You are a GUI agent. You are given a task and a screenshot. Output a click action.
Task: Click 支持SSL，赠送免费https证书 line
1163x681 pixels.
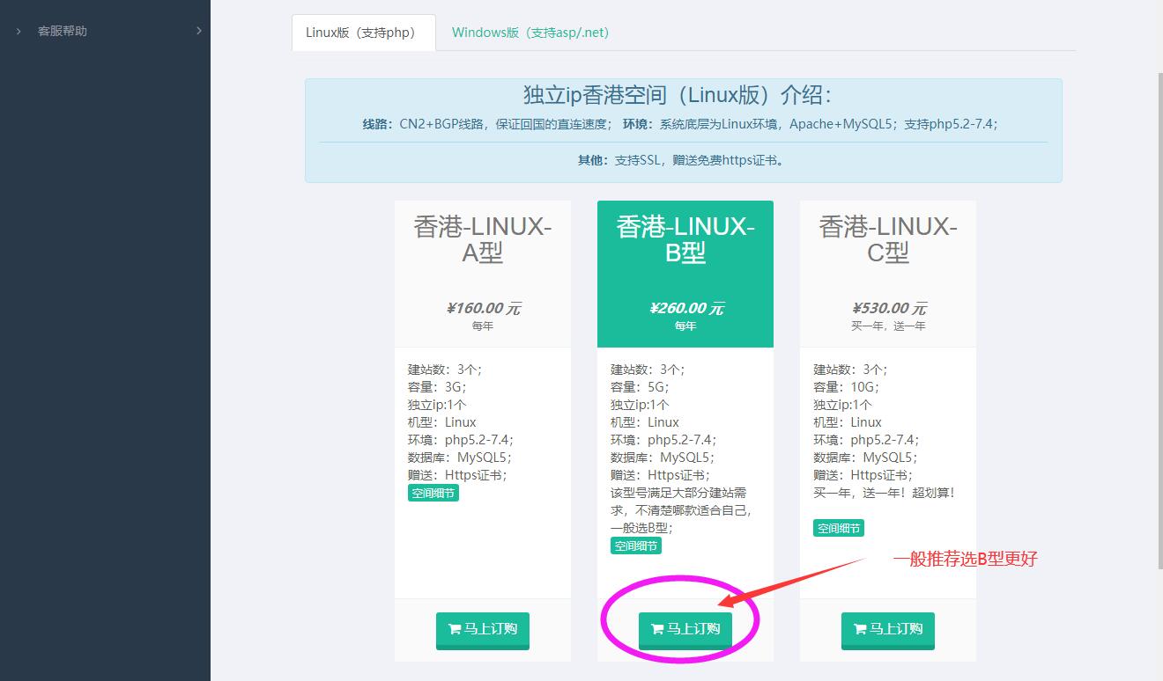click(x=683, y=160)
